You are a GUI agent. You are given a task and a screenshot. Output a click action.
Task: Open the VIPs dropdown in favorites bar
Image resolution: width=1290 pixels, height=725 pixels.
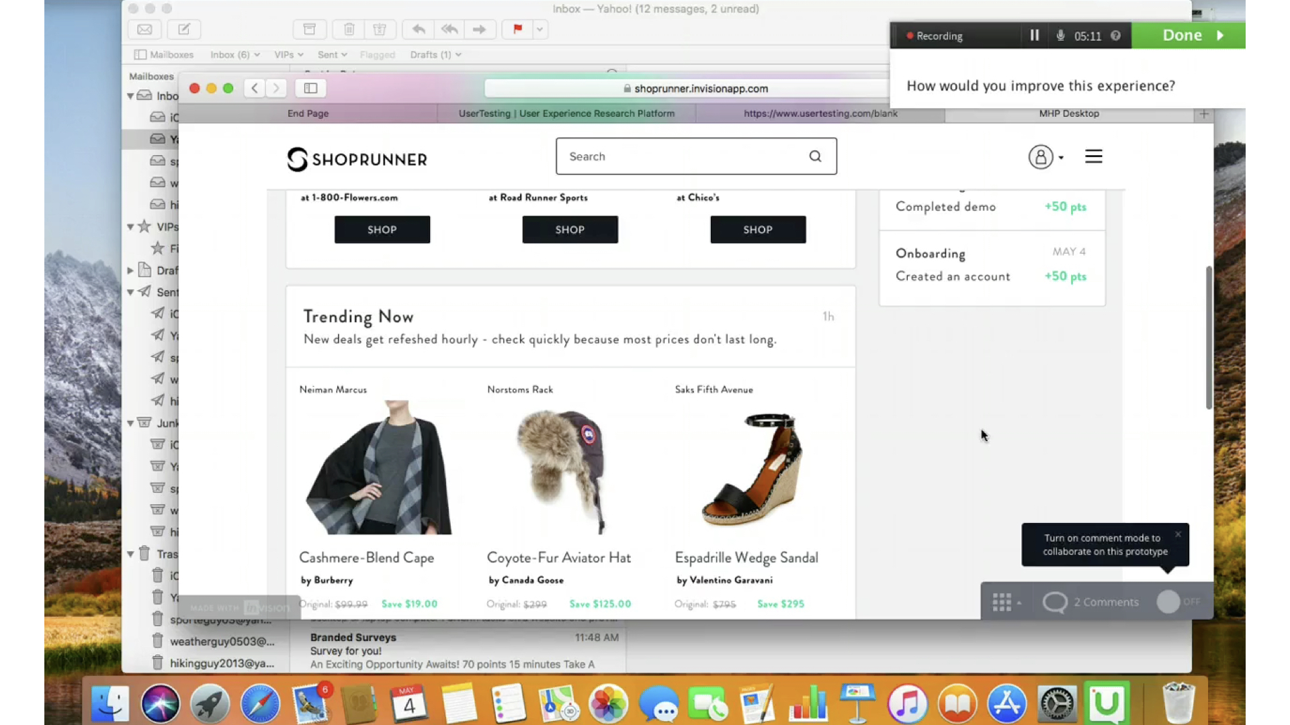[x=289, y=54]
